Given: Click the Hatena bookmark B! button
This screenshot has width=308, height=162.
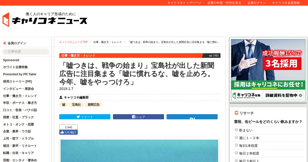Looking at the screenshot, I should 192,117.
